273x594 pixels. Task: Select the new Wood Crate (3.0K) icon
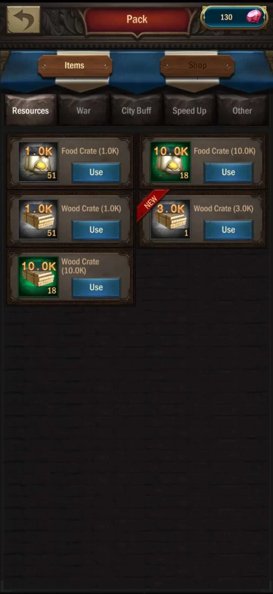170,219
